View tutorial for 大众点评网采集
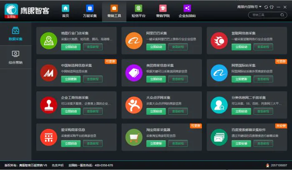Screen dimensions: 292x170 [178, 111]
